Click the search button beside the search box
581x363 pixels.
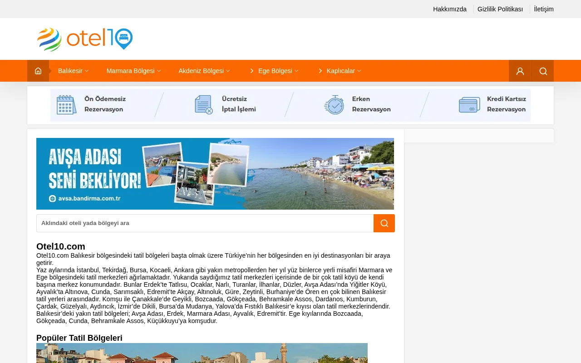pos(384,223)
